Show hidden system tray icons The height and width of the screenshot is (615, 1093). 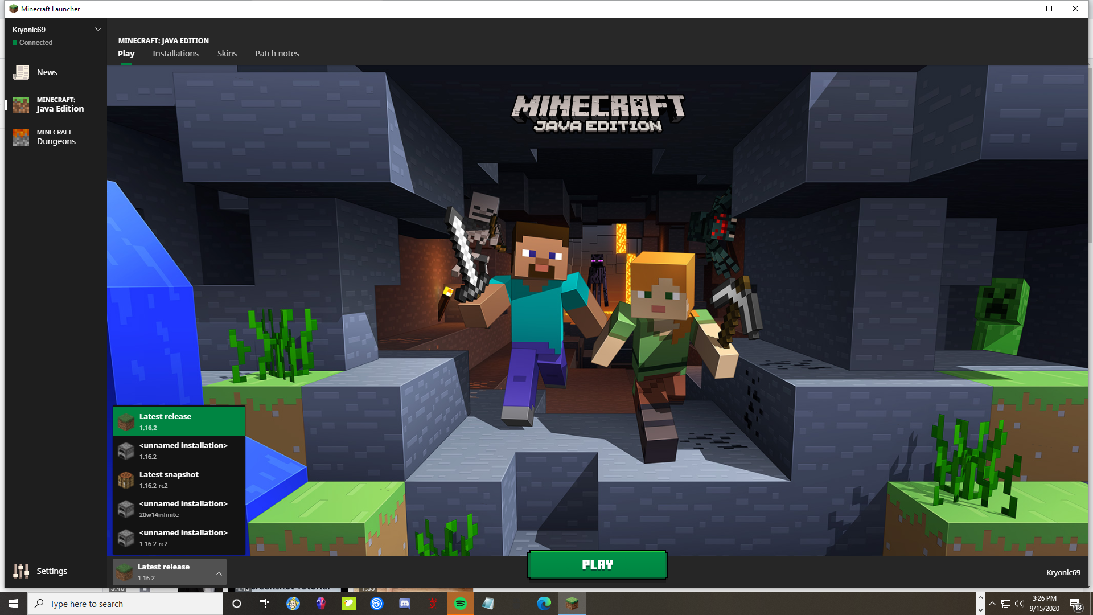(x=992, y=604)
